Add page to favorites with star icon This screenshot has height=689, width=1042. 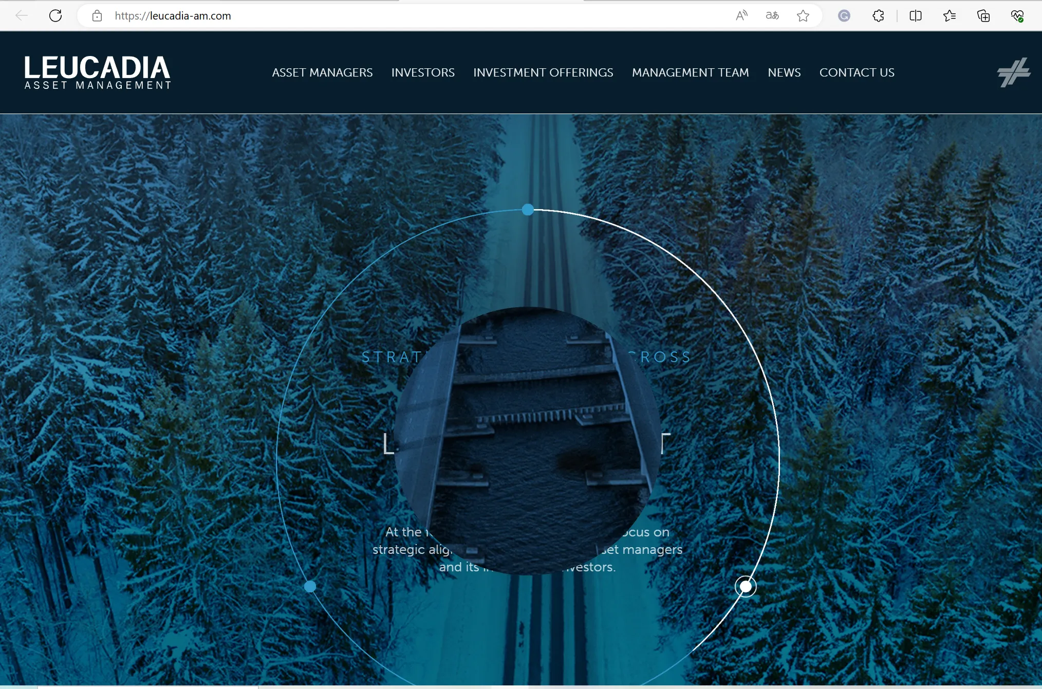(x=803, y=15)
